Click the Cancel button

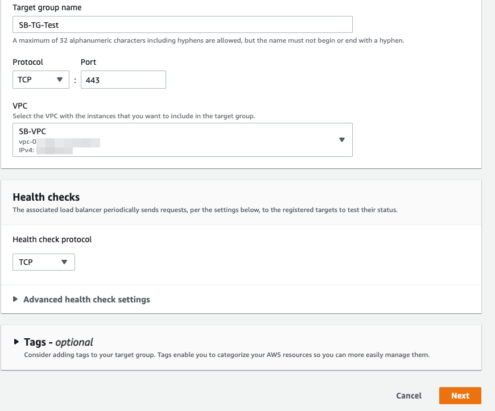(409, 396)
